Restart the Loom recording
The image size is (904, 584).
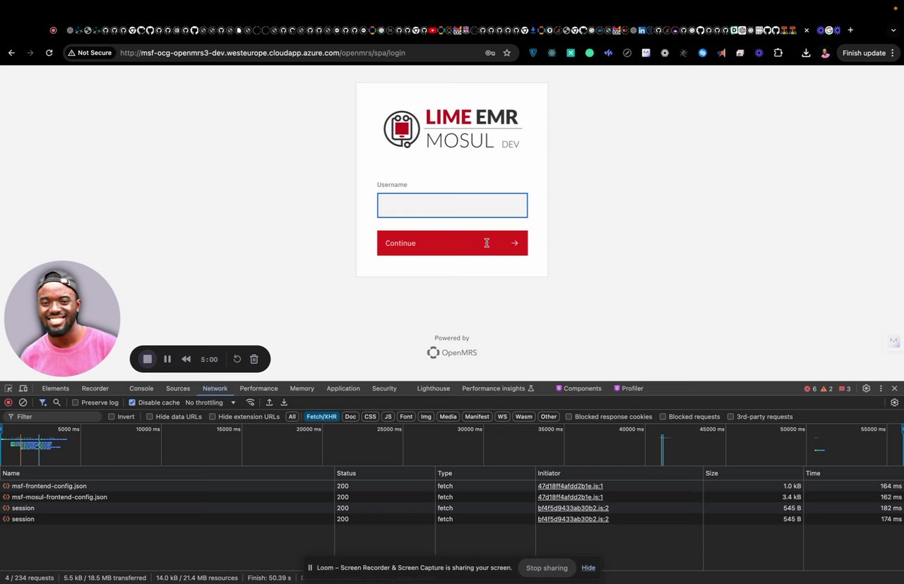click(x=237, y=359)
